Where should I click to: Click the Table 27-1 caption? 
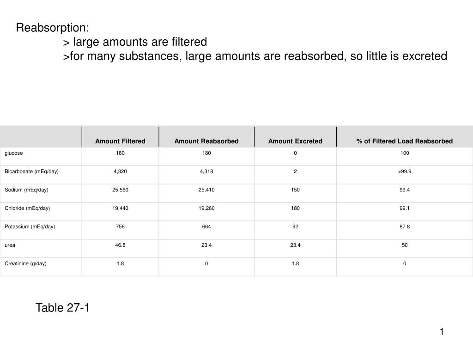[x=62, y=307]
